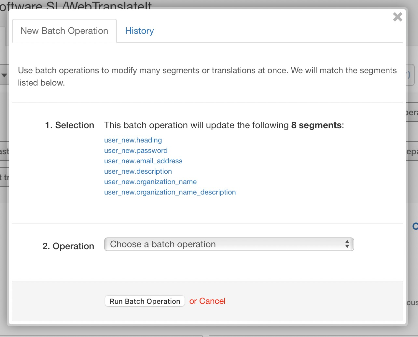This screenshot has height=337, width=418.
Task: Click the user_new.email_address segment link
Action: (x=143, y=161)
